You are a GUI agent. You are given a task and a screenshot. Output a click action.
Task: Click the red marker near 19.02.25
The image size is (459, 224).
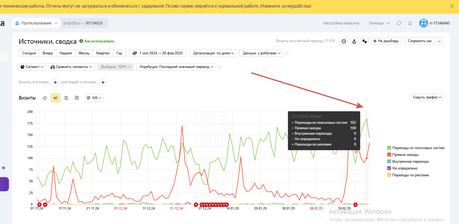click(x=355, y=204)
